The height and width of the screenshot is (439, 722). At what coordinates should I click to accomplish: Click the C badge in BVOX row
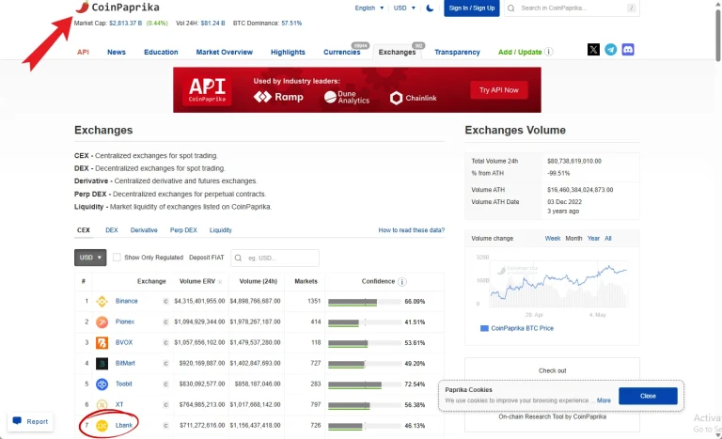point(165,343)
